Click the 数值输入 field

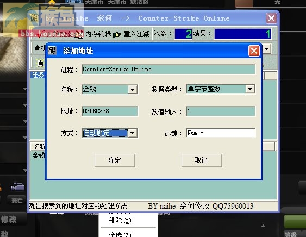tap(221, 111)
